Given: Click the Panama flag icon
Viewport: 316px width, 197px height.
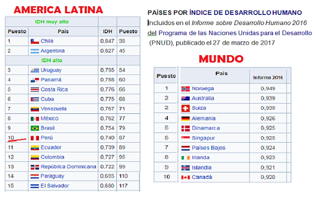Looking at the screenshot, I should [x=35, y=80].
